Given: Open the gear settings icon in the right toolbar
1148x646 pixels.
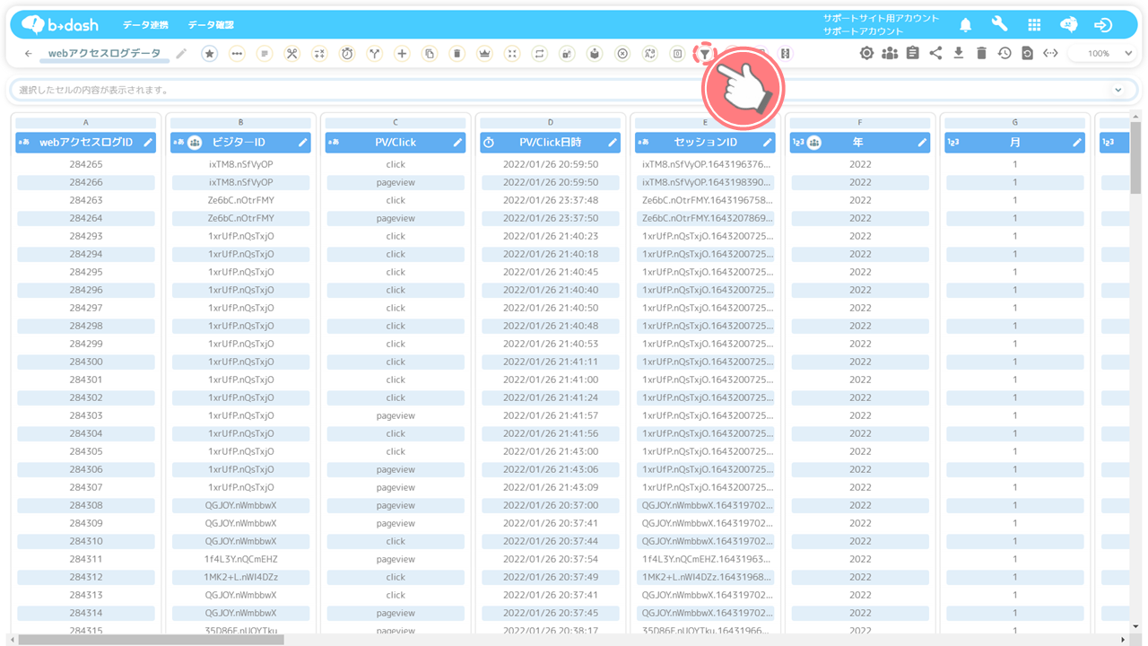Looking at the screenshot, I should pos(866,54).
